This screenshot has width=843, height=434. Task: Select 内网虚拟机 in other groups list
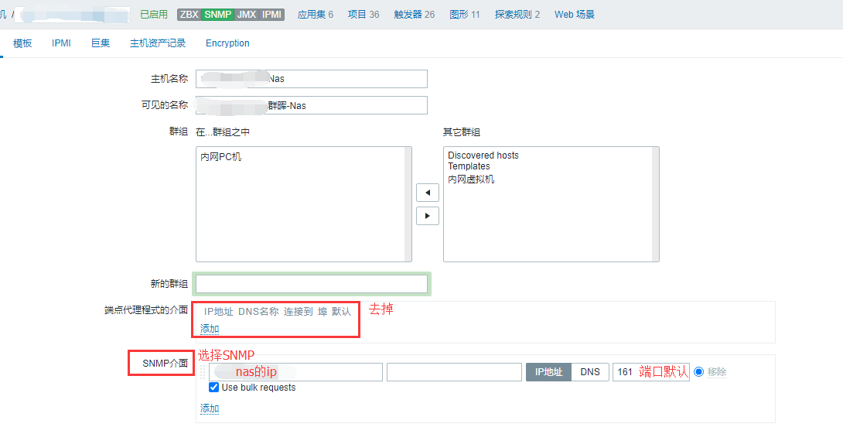pyautogui.click(x=471, y=179)
